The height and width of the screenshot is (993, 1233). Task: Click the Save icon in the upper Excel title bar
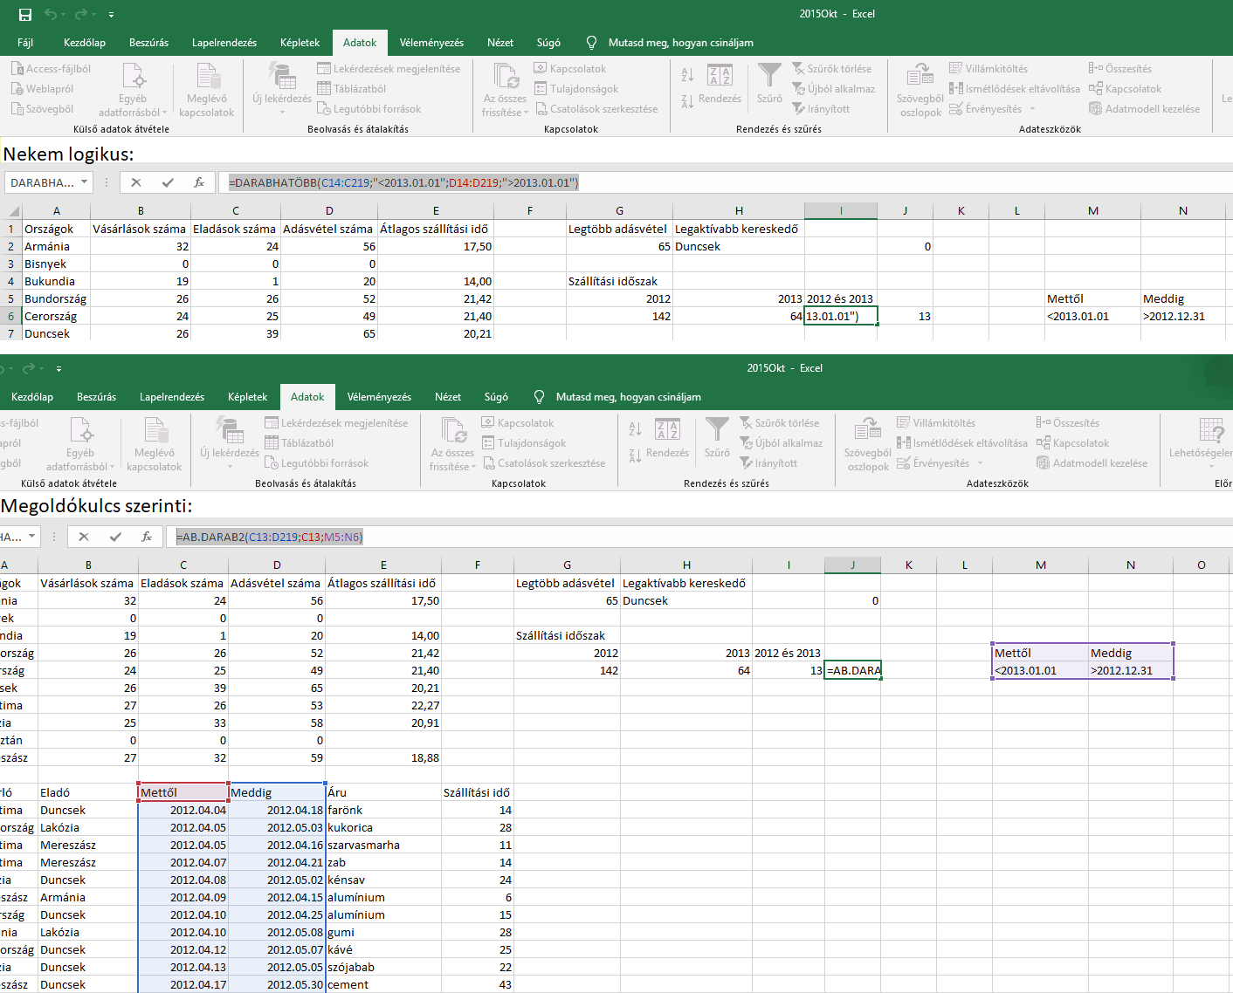(24, 14)
